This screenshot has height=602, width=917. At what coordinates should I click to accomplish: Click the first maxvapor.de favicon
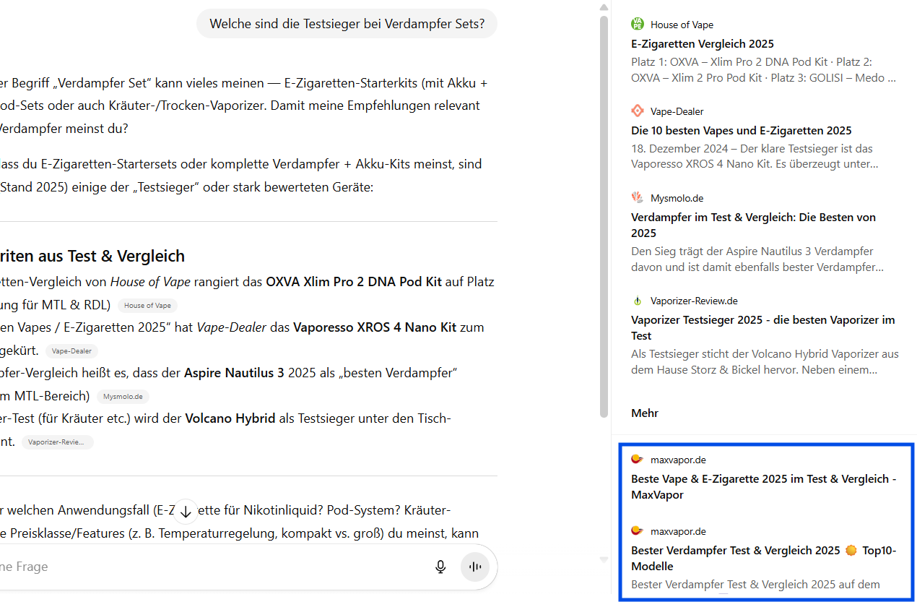tap(638, 459)
